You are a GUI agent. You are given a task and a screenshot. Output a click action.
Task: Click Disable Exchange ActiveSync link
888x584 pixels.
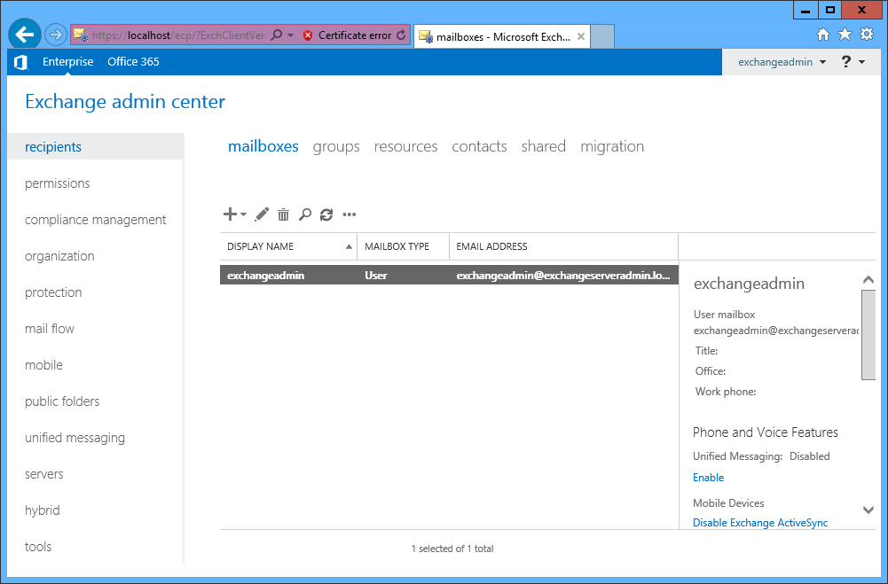tap(760, 523)
